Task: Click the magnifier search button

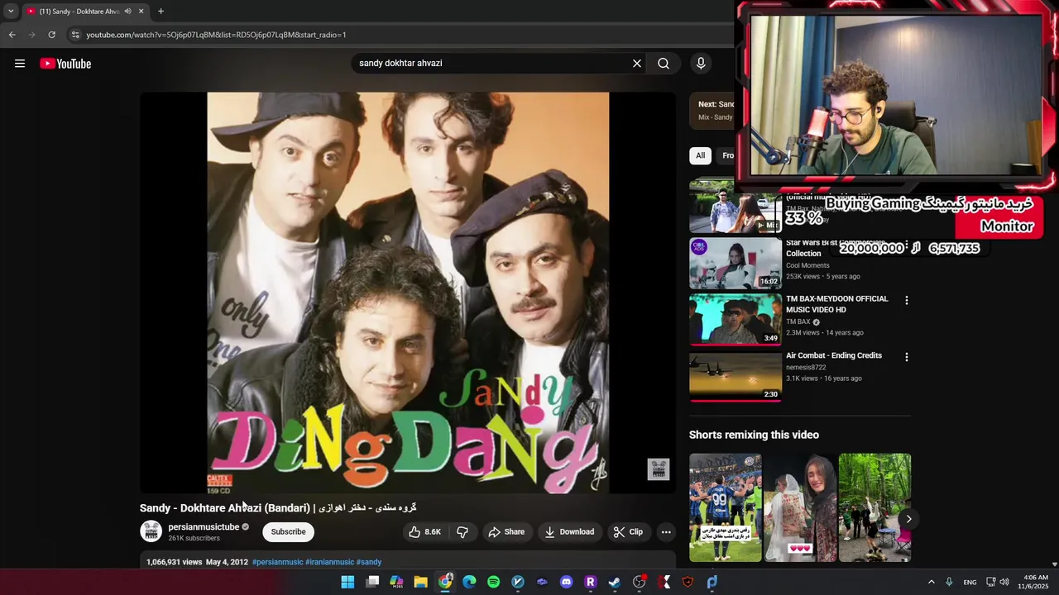Action: click(664, 64)
